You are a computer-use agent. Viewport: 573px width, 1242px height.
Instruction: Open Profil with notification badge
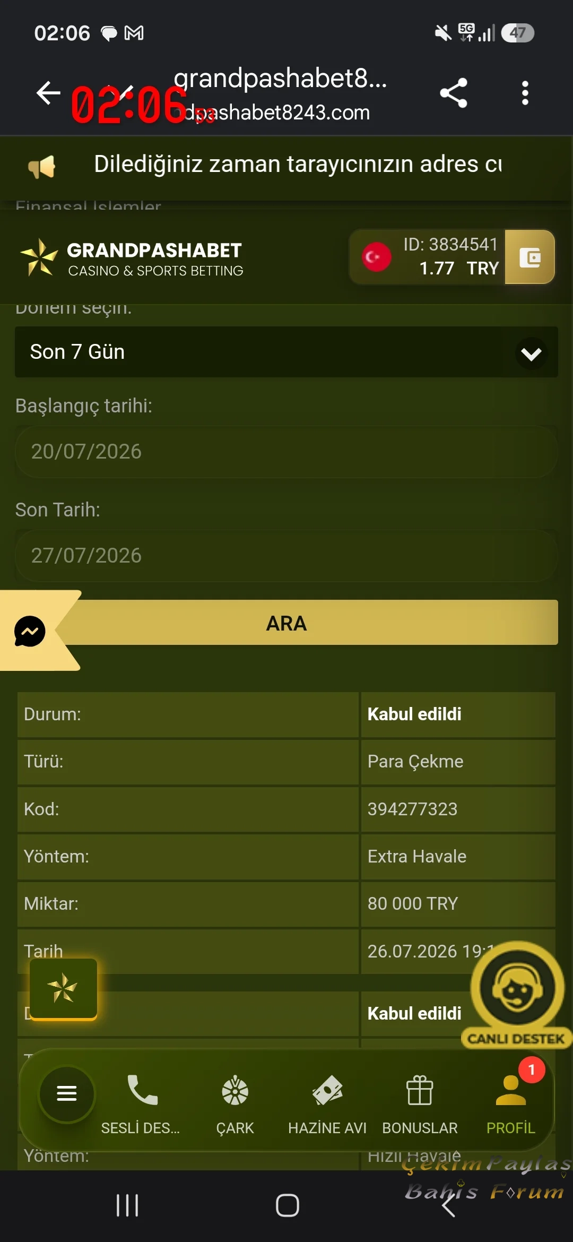click(x=511, y=1102)
